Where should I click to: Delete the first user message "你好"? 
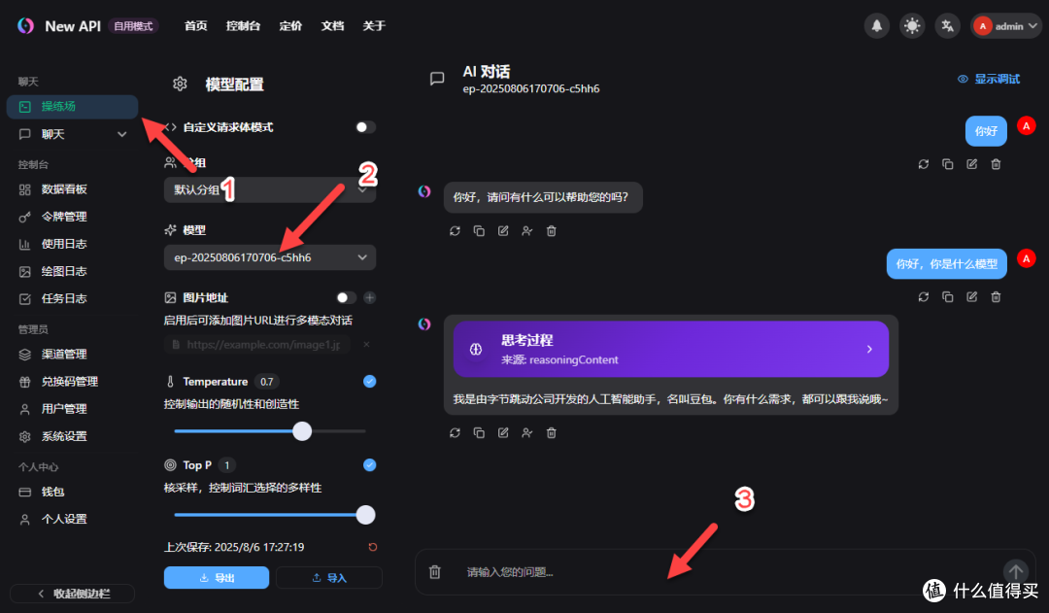click(996, 164)
